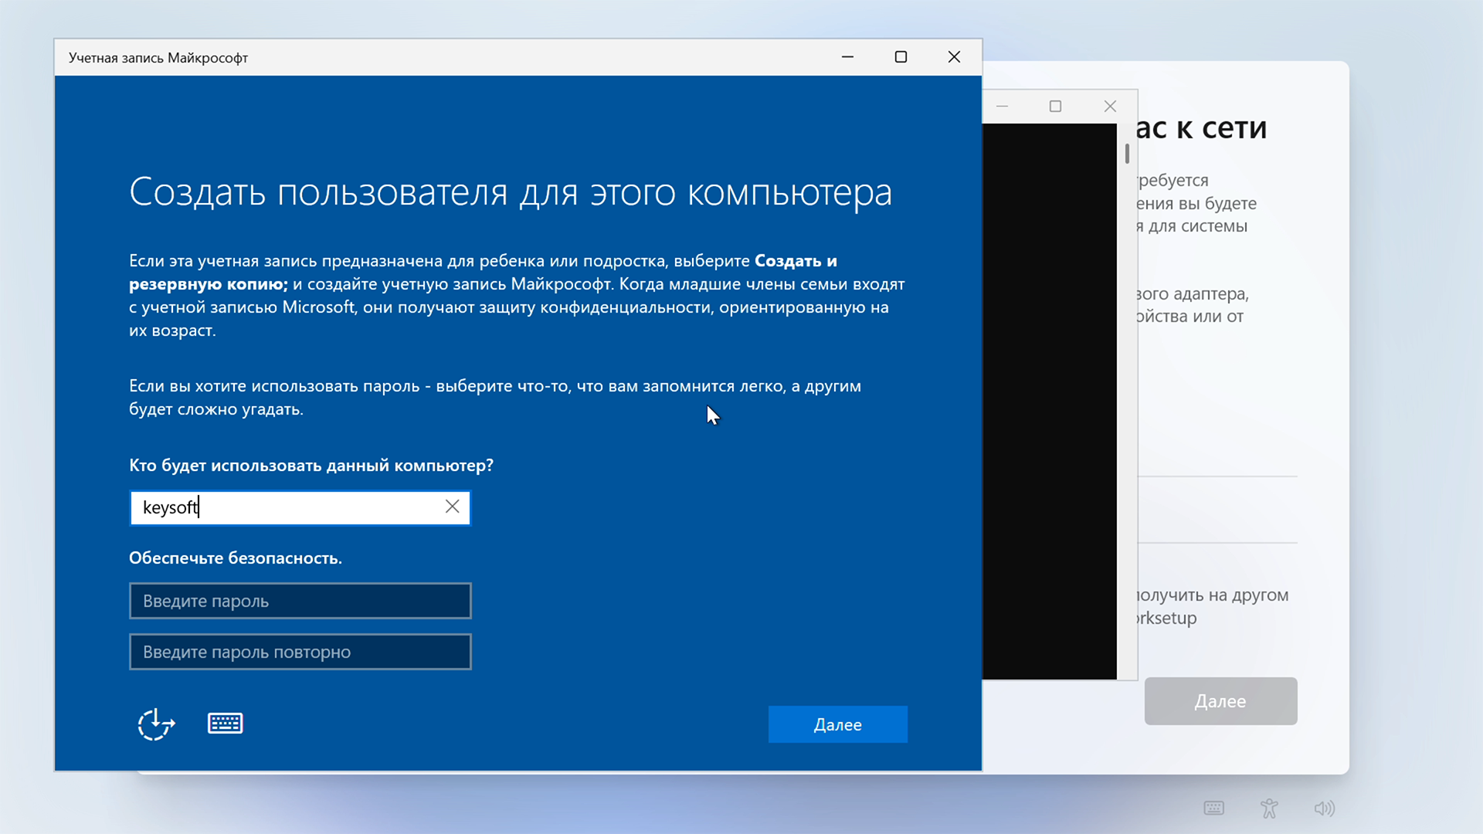
Task: Click the Учетная запись Майкрософт title bar
Action: pyautogui.click(x=463, y=58)
